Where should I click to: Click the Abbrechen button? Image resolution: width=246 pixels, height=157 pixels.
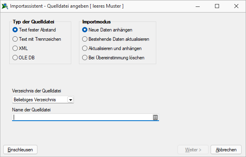point(226,150)
